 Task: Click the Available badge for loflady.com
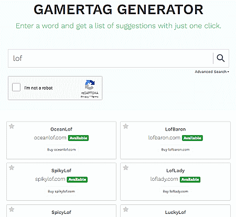[190, 179]
